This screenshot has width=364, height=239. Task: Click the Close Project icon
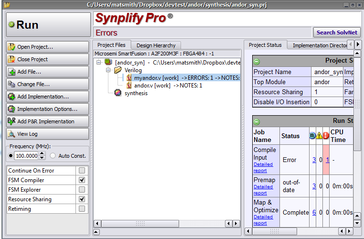coord(12,59)
